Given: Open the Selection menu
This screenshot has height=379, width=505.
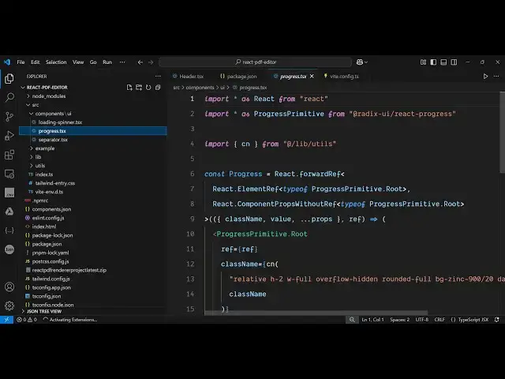Looking at the screenshot, I should point(56,62).
